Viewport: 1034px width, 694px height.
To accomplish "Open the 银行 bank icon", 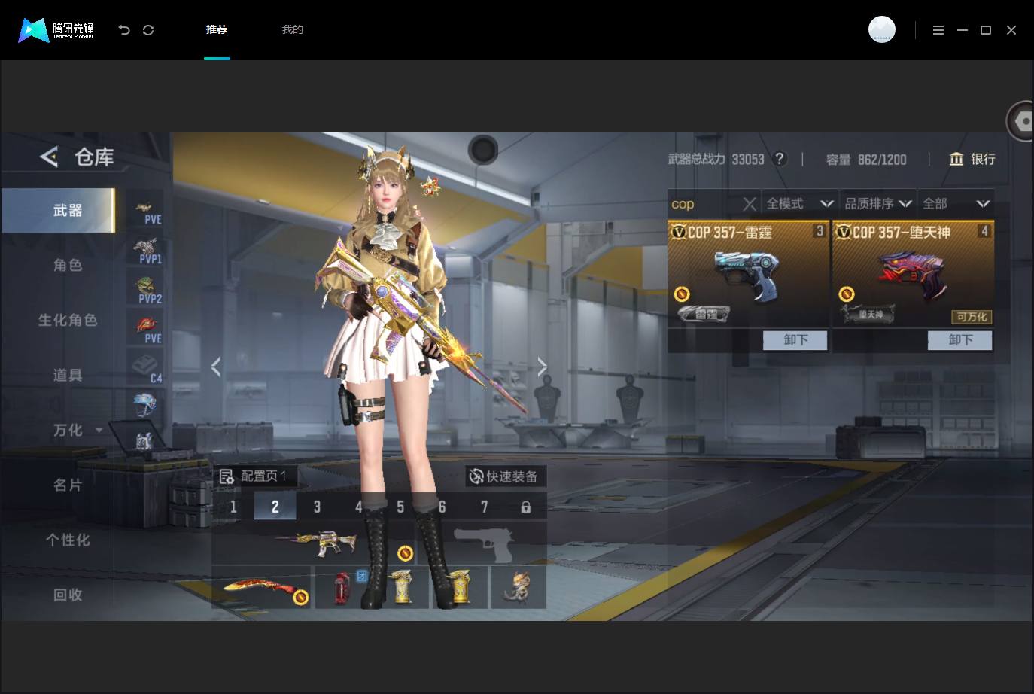I will (956, 159).
